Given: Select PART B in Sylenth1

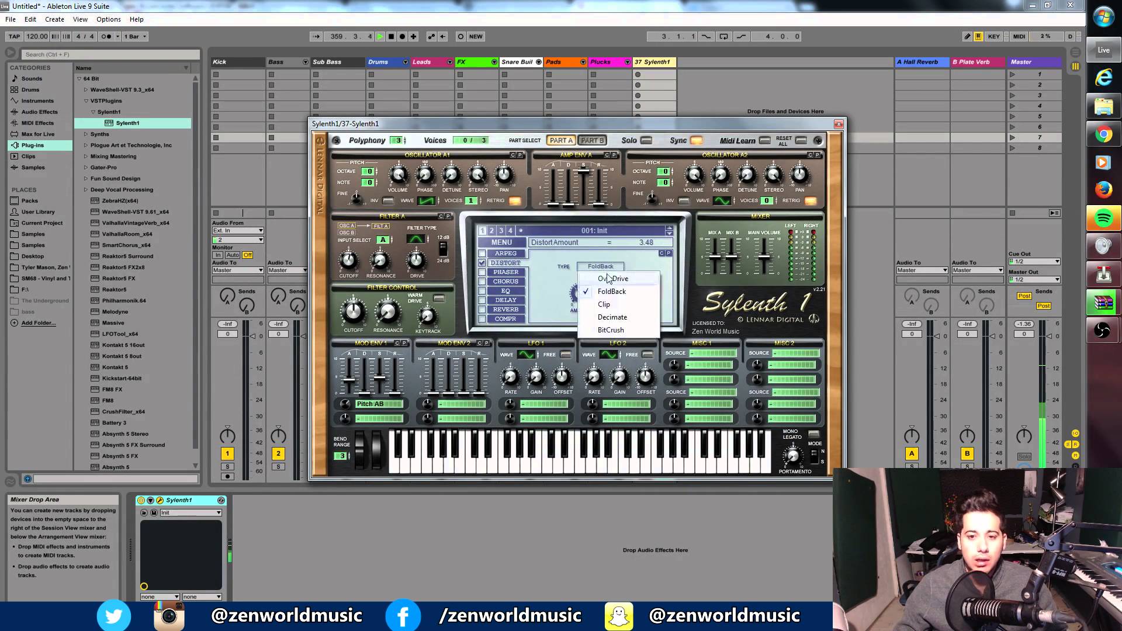Looking at the screenshot, I should tap(592, 140).
